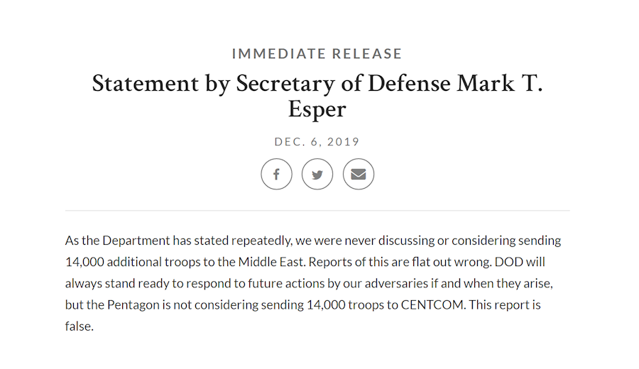Click the horizontal divider below share icons
Viewport: 639px width, 369px height.
click(317, 211)
